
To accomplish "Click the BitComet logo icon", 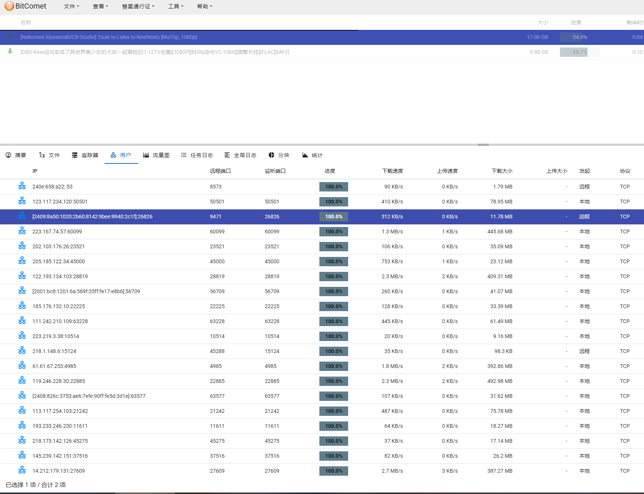I will tap(9, 6).
